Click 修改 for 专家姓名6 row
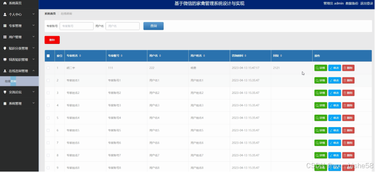Screen dimensions: 375x172 click(334, 143)
